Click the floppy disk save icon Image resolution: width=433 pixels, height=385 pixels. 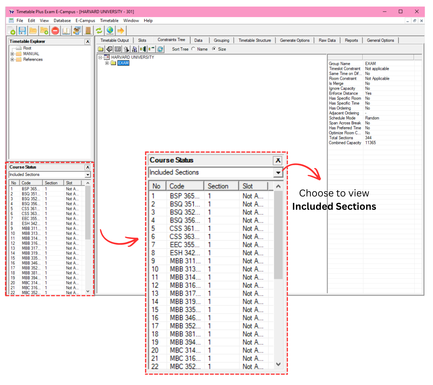[x=22, y=31]
